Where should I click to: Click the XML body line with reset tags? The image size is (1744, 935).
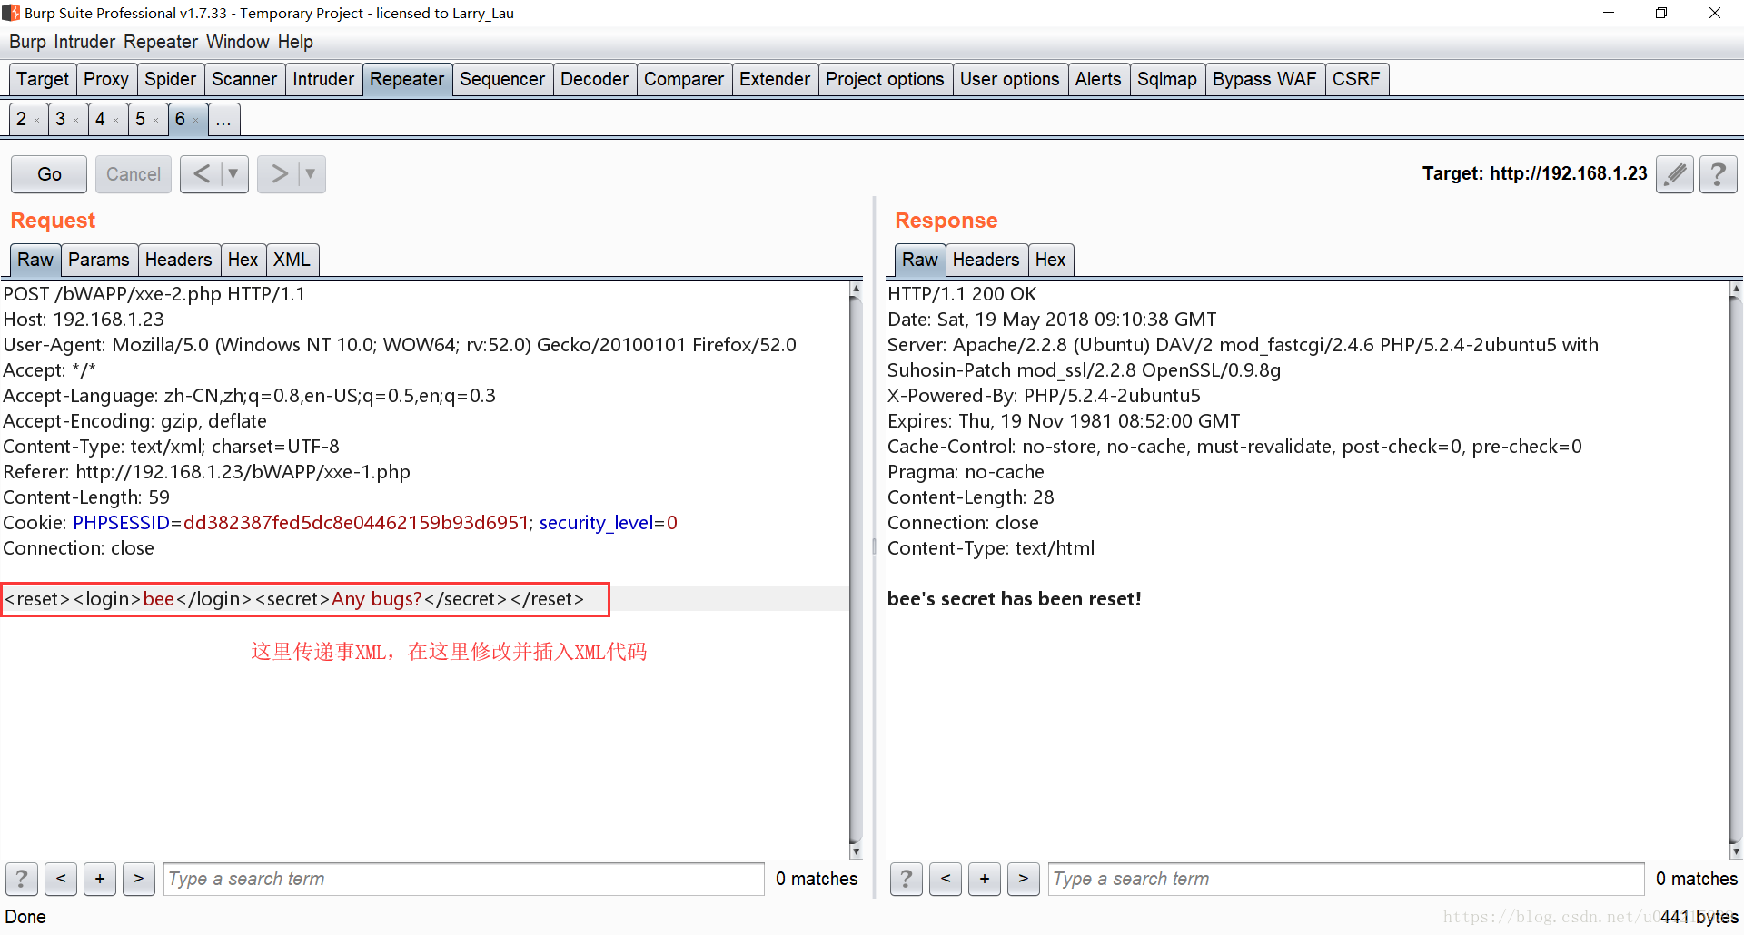click(294, 599)
